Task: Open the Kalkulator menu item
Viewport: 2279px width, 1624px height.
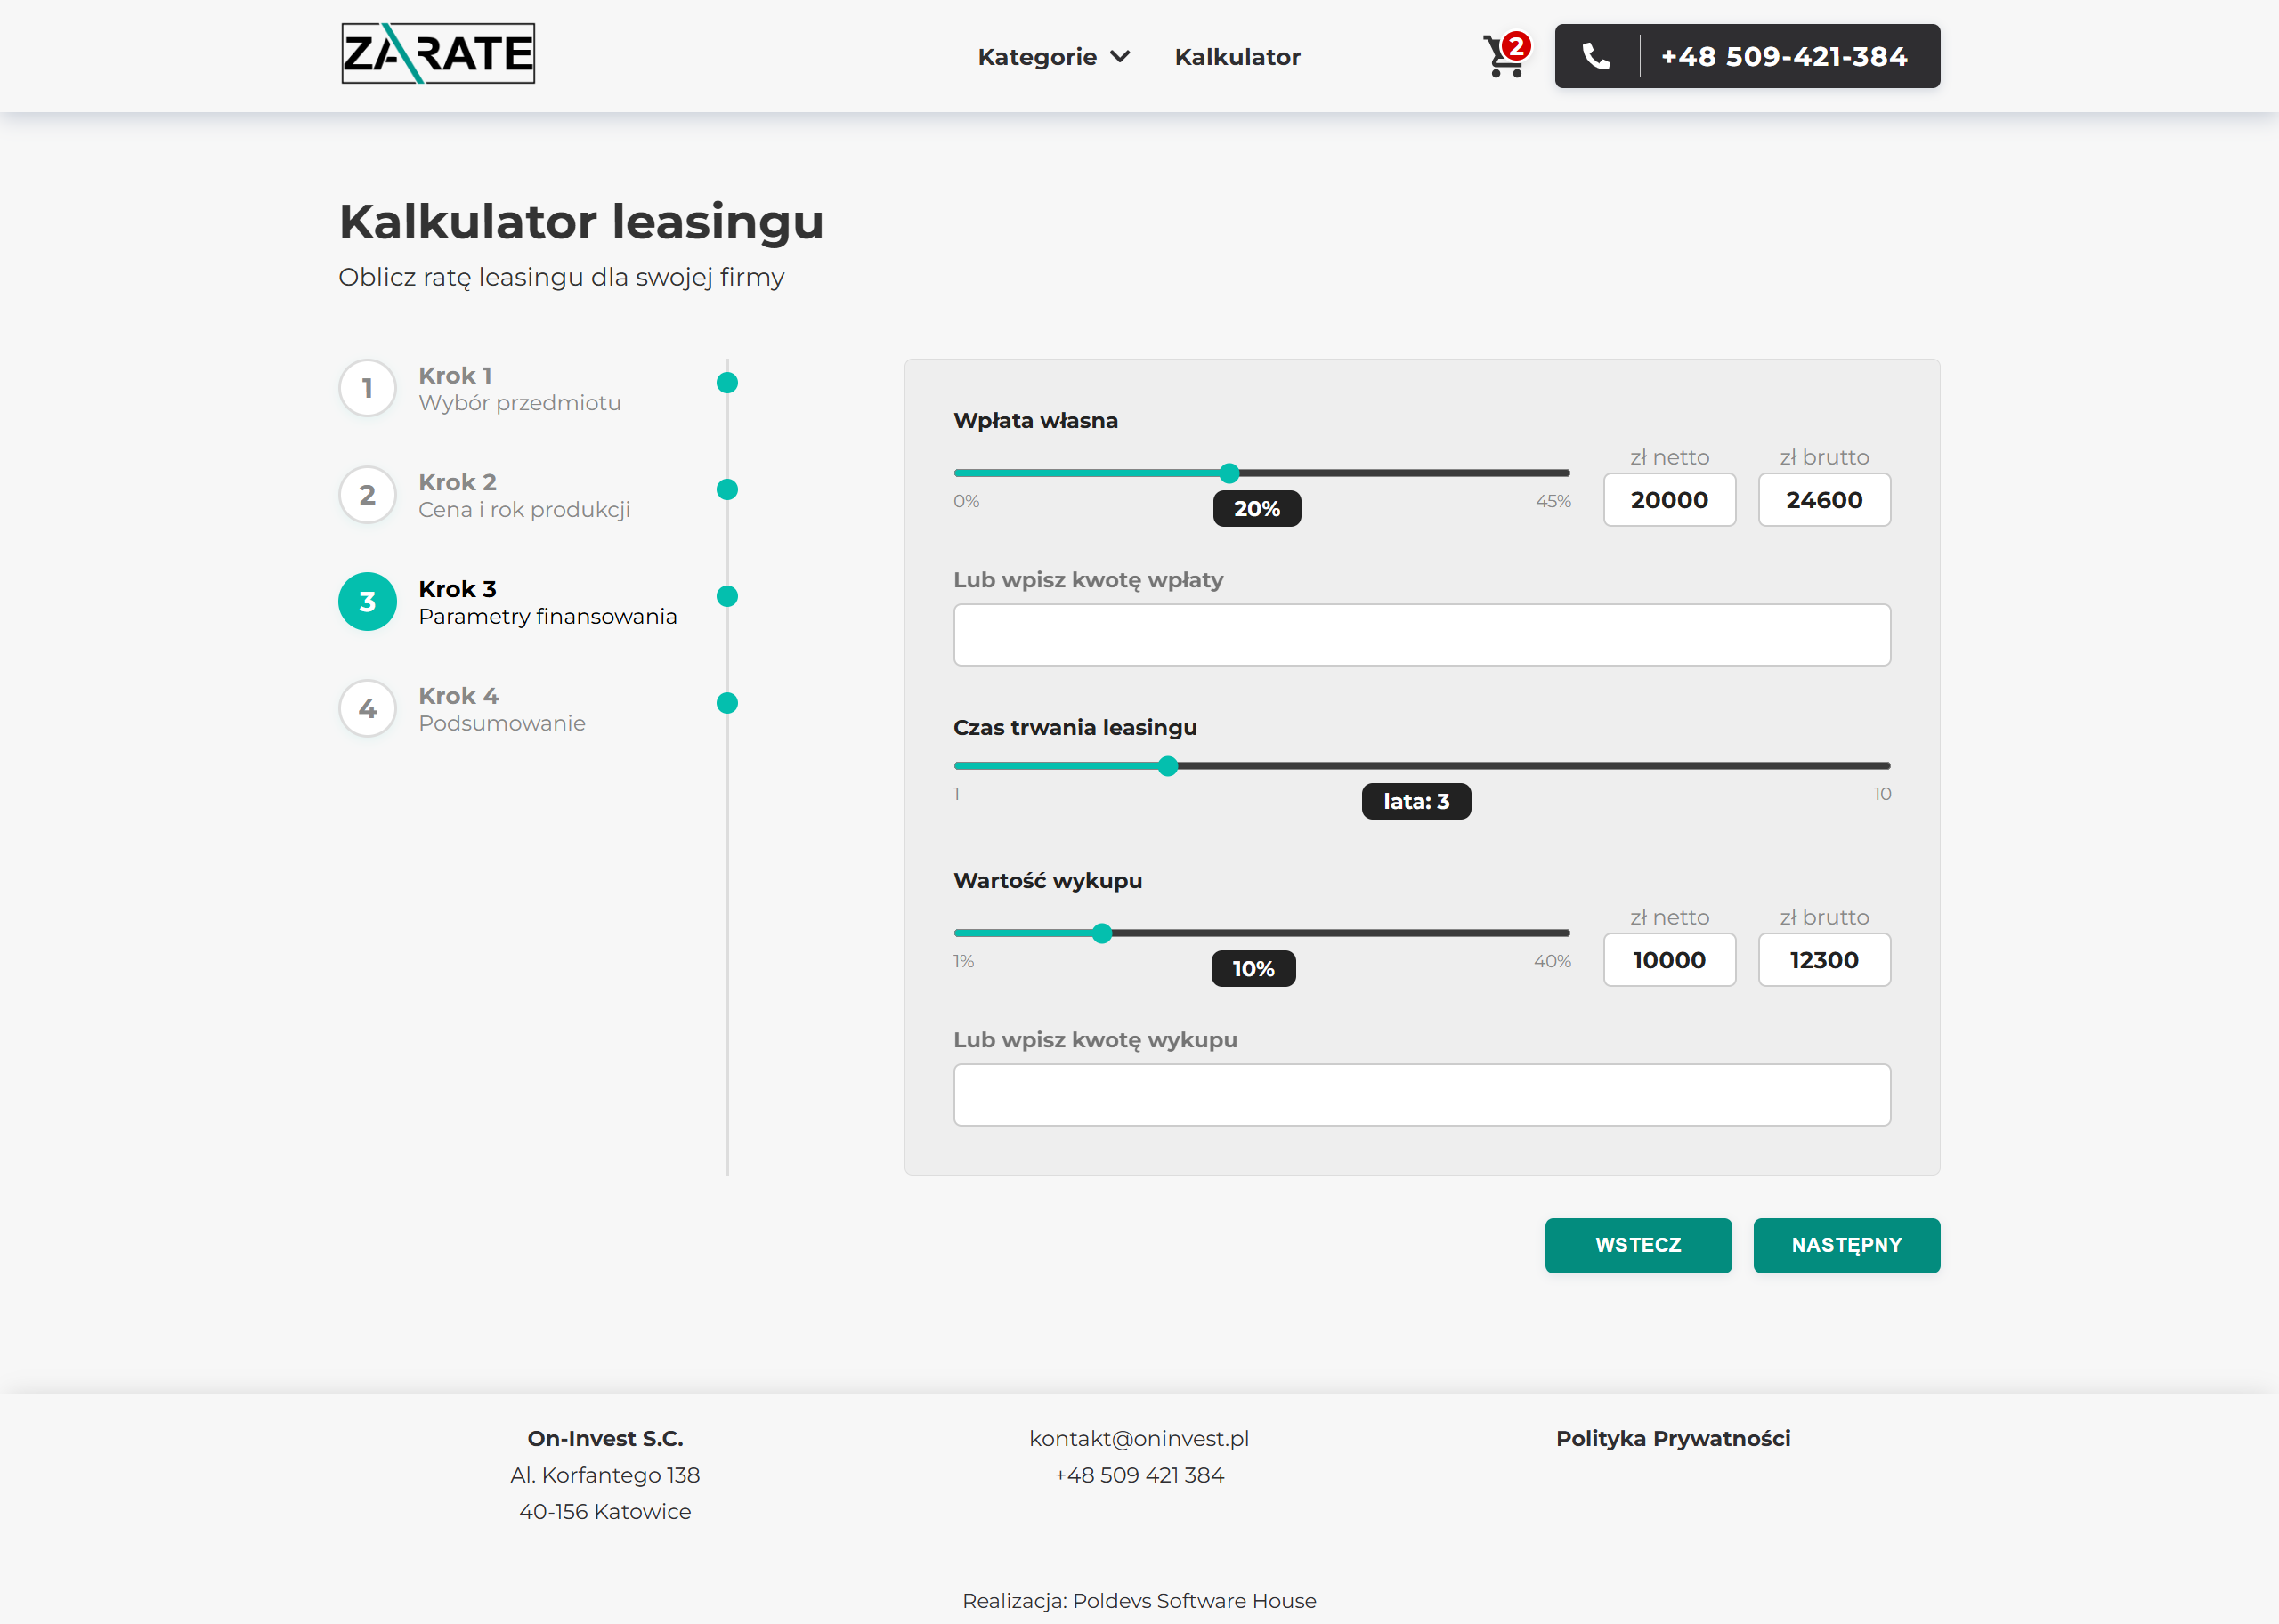Action: point(1237,57)
